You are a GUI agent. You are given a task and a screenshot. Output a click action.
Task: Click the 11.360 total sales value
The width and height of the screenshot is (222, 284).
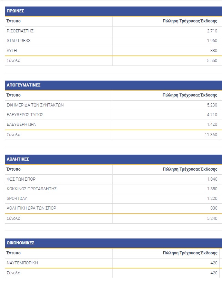211,135
